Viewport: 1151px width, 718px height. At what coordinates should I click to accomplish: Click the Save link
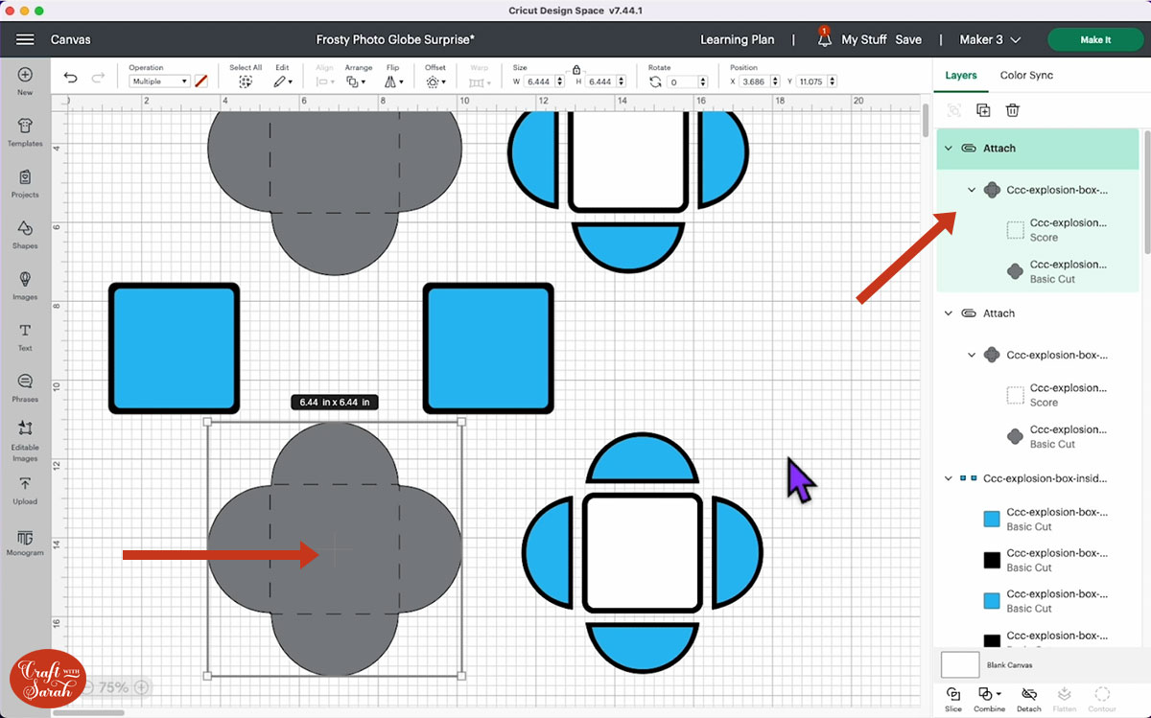click(x=907, y=39)
